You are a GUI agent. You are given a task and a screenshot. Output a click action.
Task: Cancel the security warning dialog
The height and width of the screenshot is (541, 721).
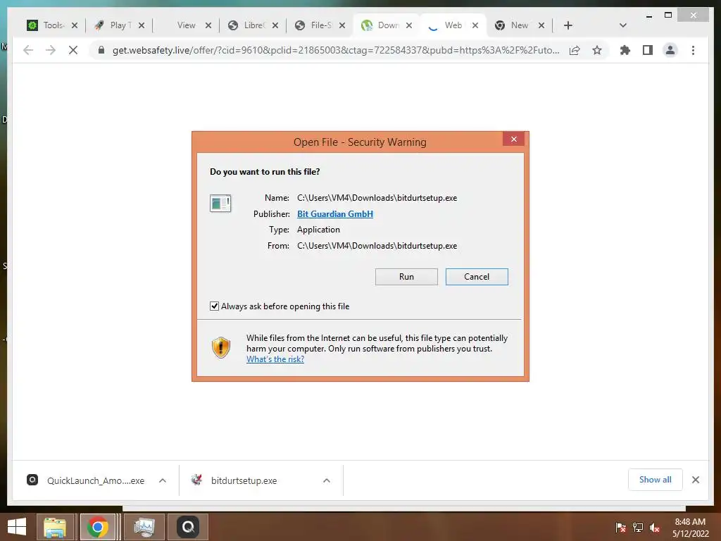pyautogui.click(x=477, y=276)
